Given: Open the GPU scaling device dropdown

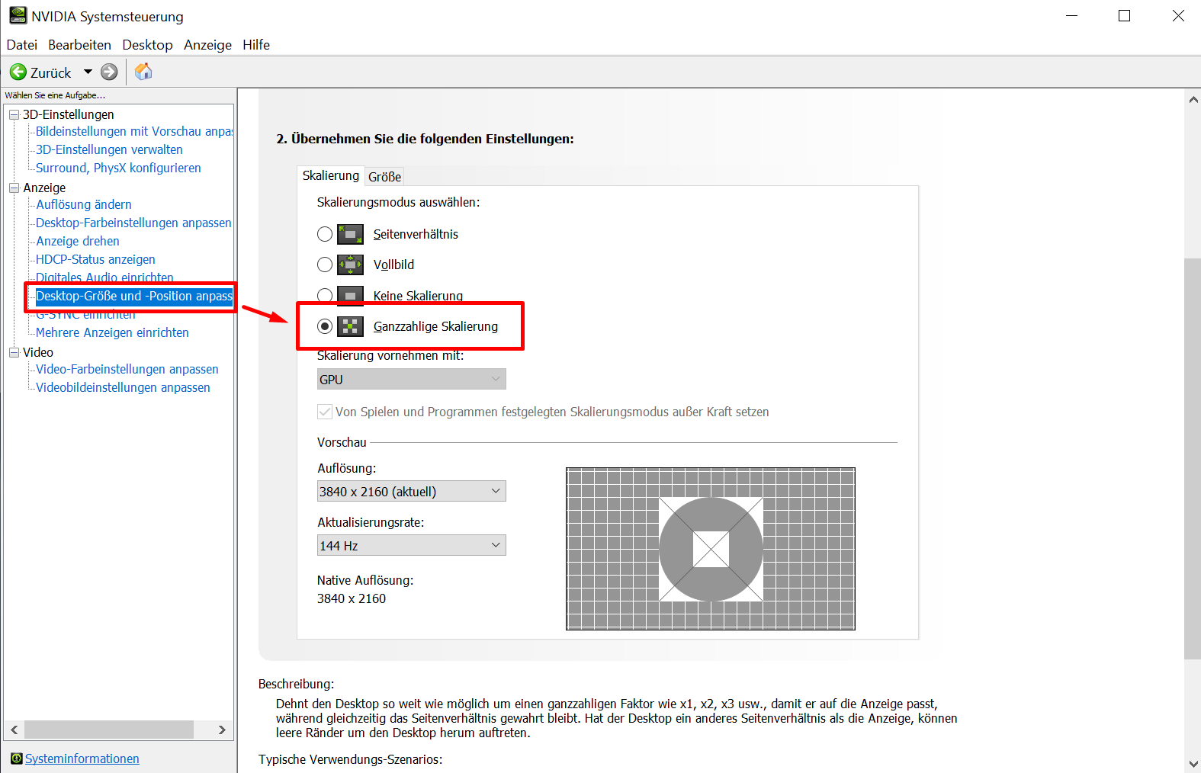Looking at the screenshot, I should point(411,379).
